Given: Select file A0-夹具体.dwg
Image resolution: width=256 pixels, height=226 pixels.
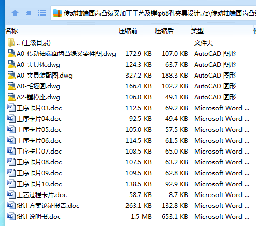Looking at the screenshot, I should [38, 65].
